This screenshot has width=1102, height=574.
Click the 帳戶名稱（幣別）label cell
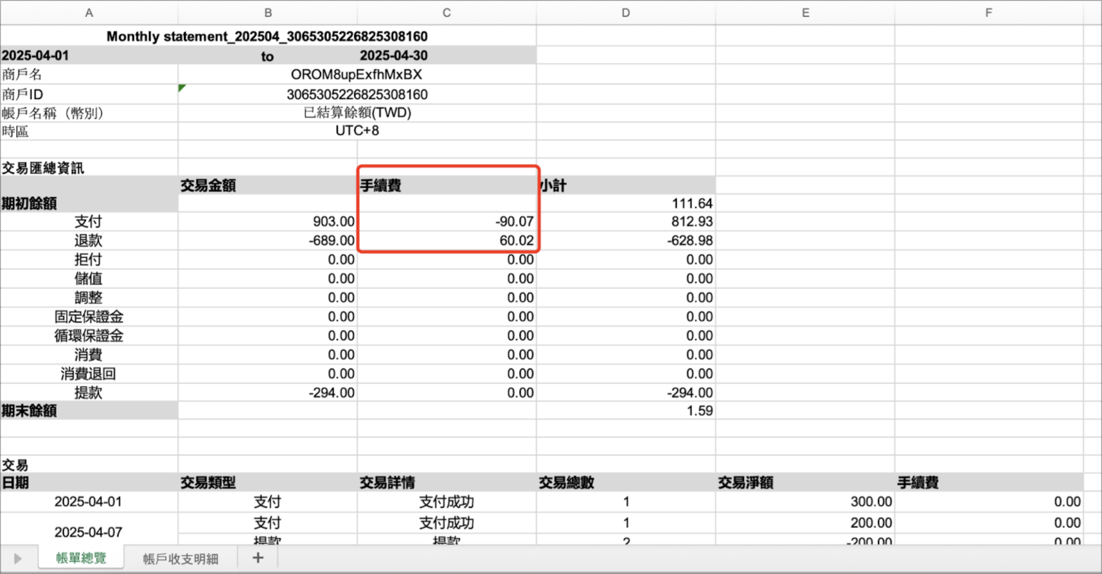89,113
